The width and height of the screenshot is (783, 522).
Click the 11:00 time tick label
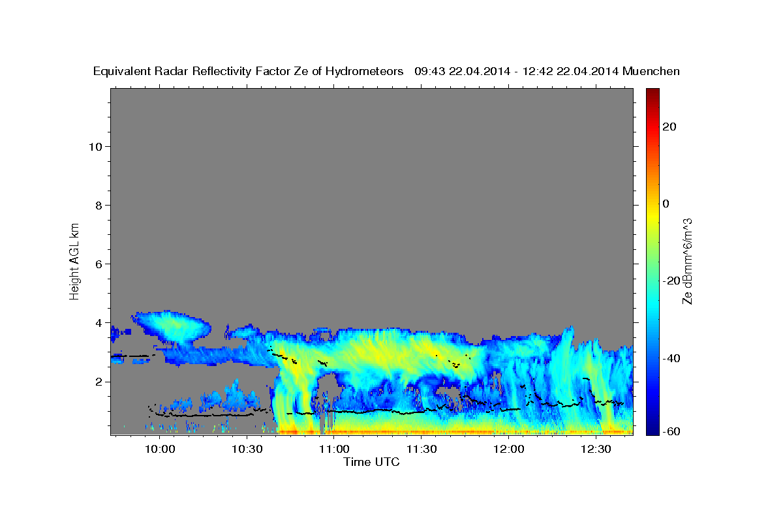pyautogui.click(x=334, y=449)
